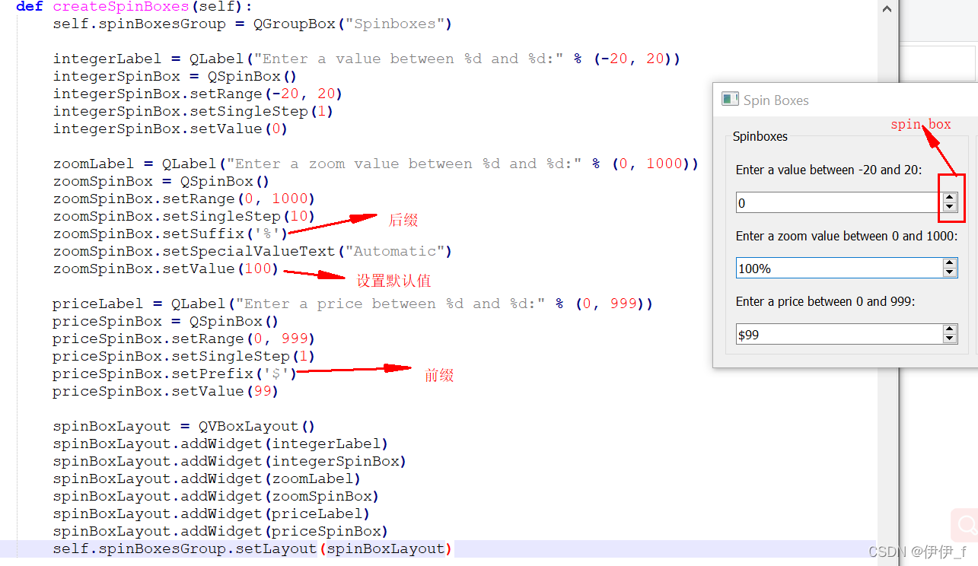Increment the zoom spinbox showing 100%
Image resolution: width=978 pixels, height=566 pixels.
[x=949, y=263]
